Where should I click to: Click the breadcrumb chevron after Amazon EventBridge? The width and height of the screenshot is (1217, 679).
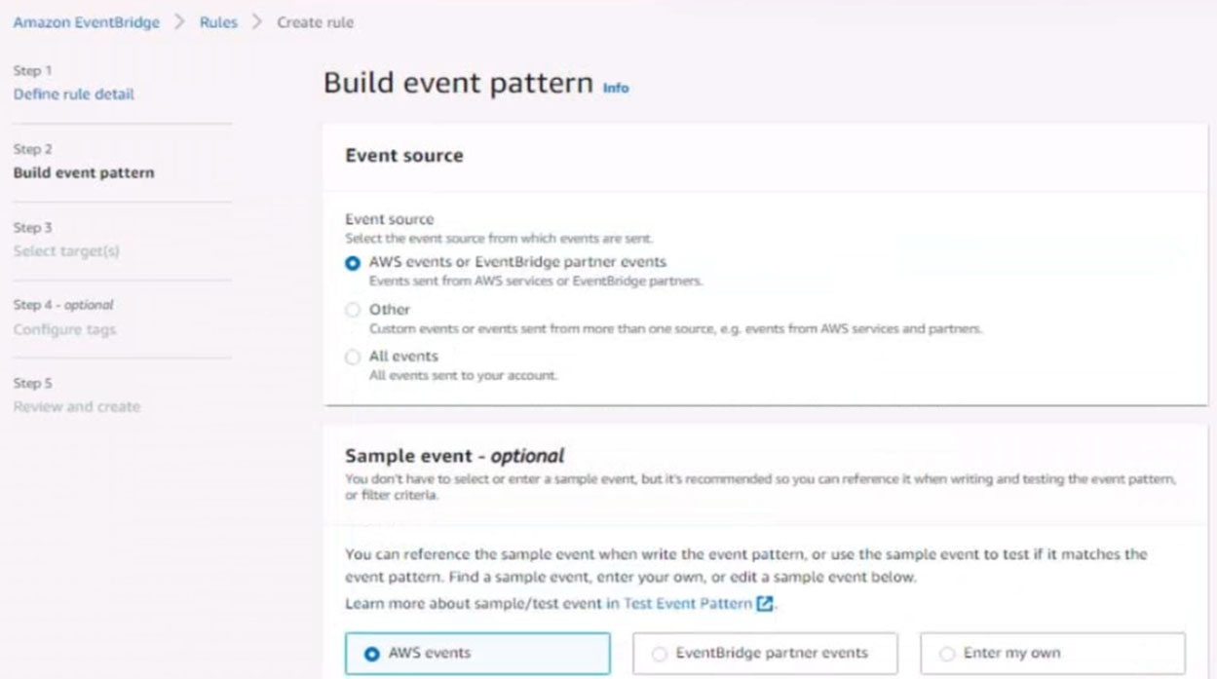179,22
